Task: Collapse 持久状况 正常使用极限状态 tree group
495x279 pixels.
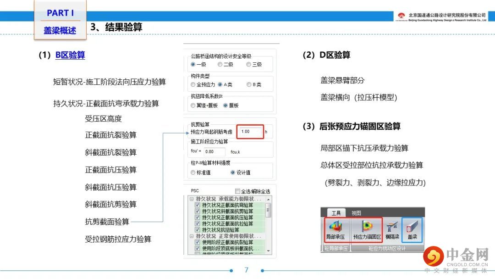Action: 192,236
